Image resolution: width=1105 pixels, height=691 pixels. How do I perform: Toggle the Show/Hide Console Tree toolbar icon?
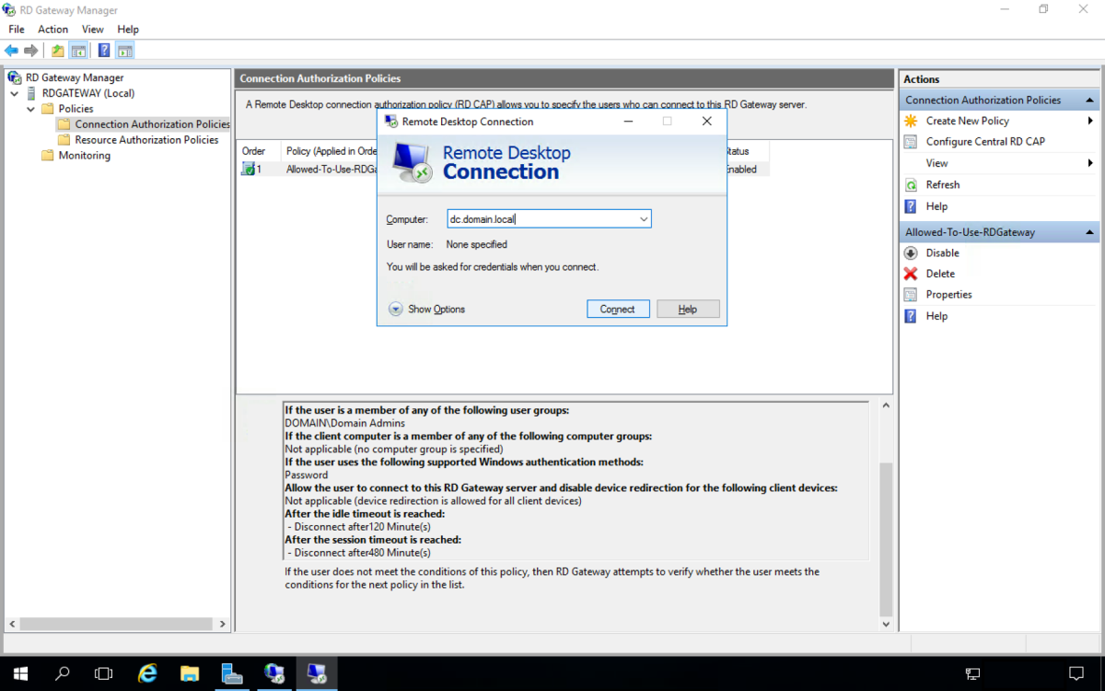(78, 51)
